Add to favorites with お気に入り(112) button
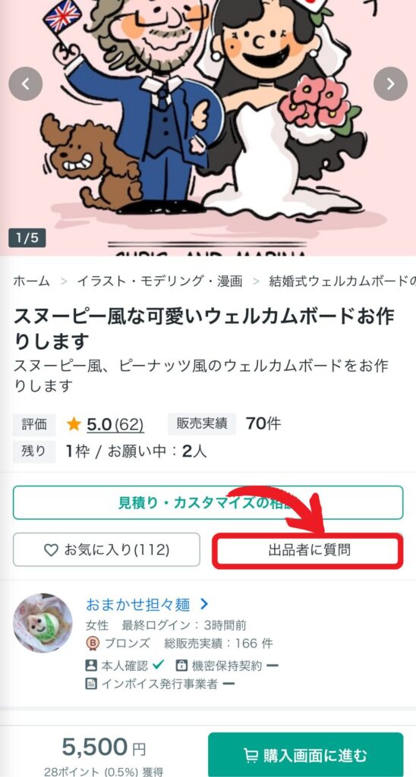 click(106, 549)
